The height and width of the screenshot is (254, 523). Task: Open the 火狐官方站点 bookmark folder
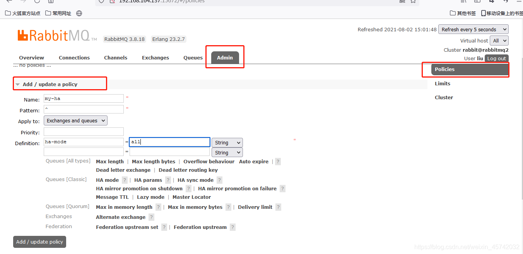coord(23,13)
